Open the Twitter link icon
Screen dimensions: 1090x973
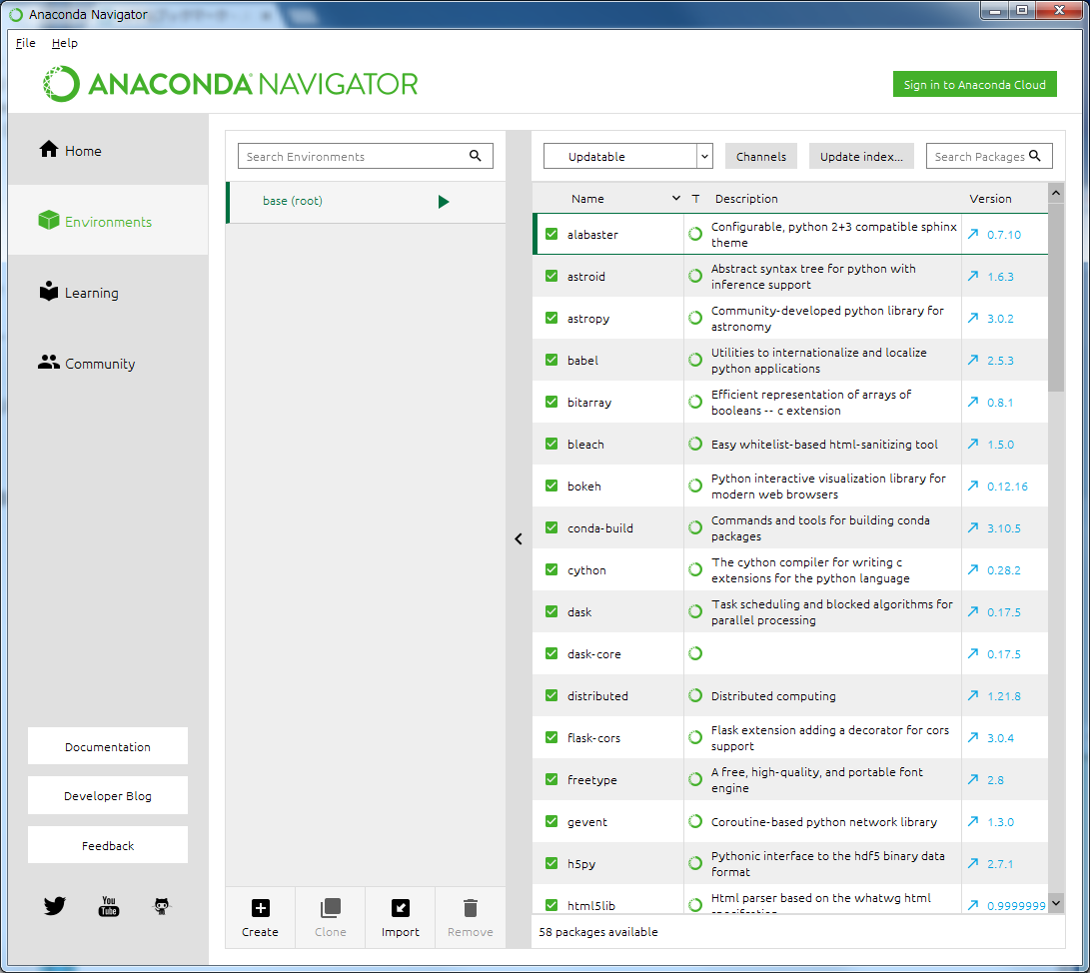click(x=54, y=906)
